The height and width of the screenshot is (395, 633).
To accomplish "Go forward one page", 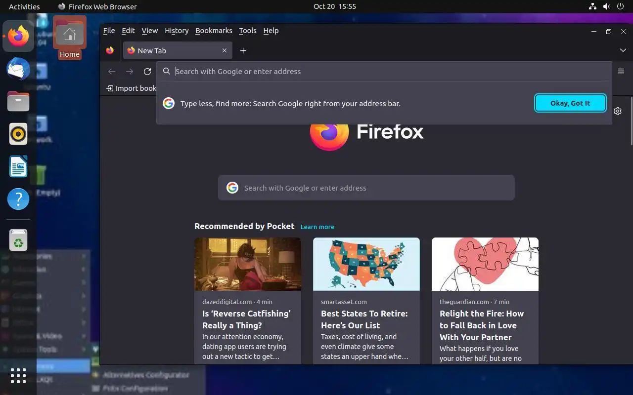I will pos(130,72).
